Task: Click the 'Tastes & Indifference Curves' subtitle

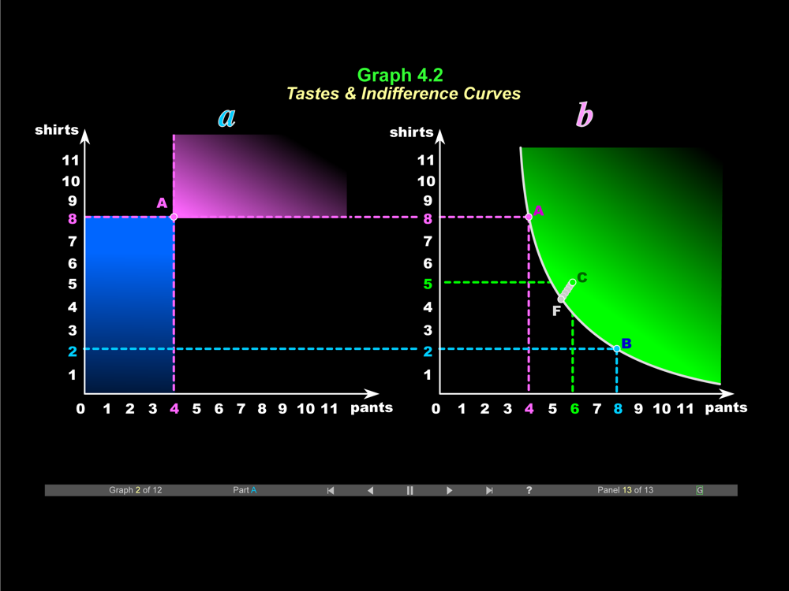Action: pyautogui.click(x=403, y=94)
